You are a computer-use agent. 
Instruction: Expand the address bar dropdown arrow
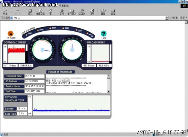pos(167,18)
